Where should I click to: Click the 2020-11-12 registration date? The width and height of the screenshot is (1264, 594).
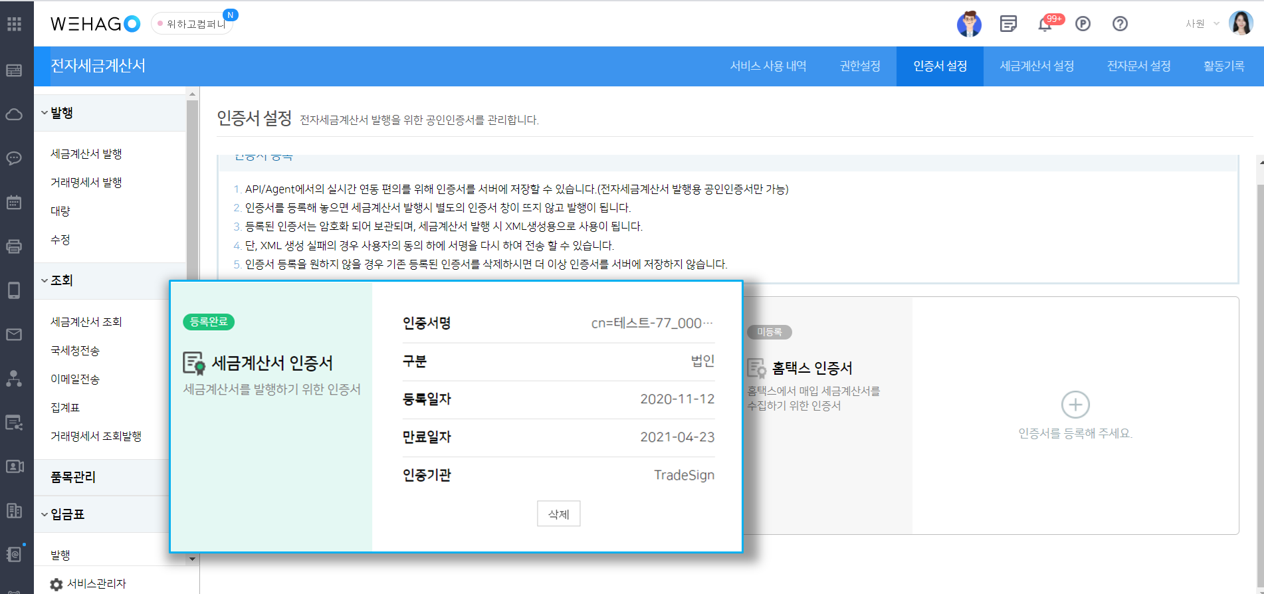[677, 399]
